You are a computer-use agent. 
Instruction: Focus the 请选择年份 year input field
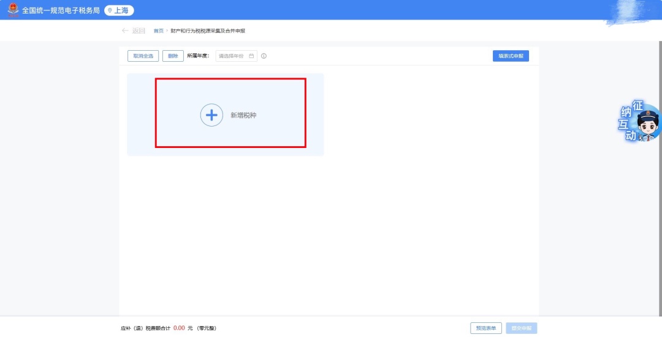coord(232,56)
